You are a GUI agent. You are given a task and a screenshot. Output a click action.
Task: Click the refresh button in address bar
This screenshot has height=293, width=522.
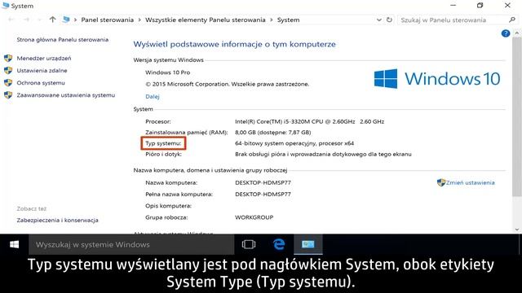click(389, 20)
